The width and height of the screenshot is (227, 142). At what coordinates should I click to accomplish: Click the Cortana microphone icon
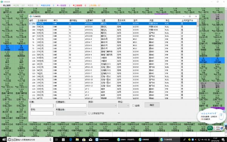(50, 139)
